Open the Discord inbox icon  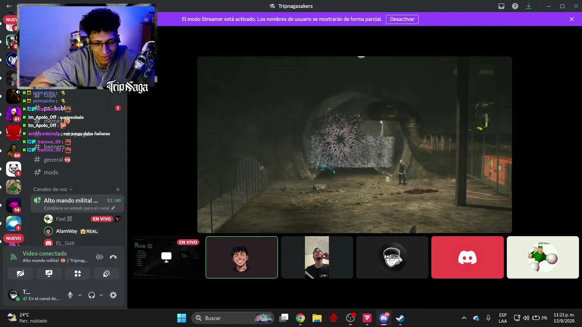502,6
